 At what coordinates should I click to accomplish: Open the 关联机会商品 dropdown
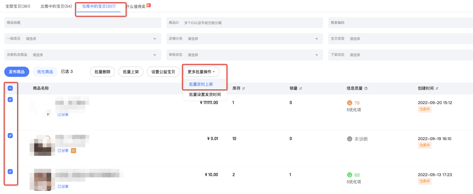click(x=83, y=55)
